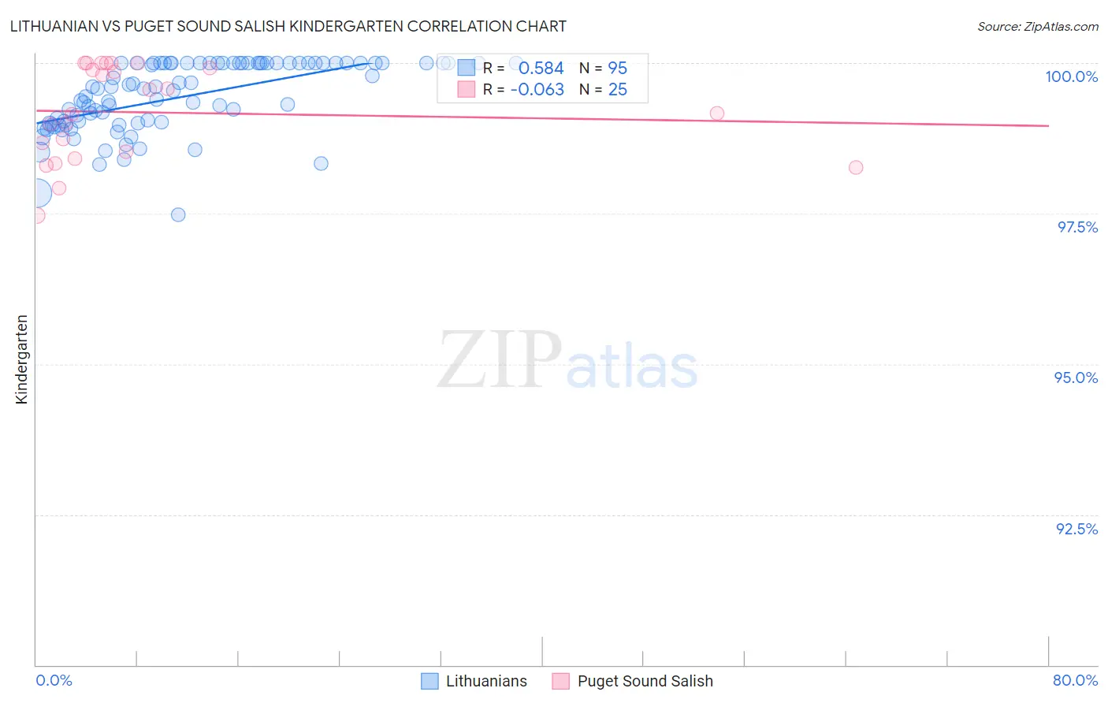
Task: Click the N = 95 value in the legend
Action: tap(603, 68)
